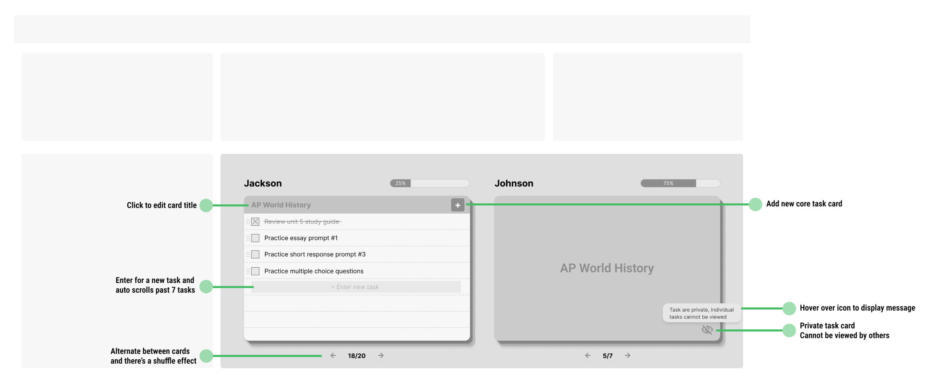931x385 pixels.
Task: Click Johnson's 75% progress bar
Action: [680, 183]
